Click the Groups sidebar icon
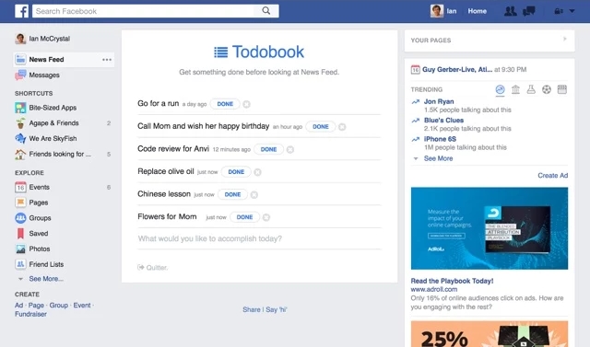The width and height of the screenshot is (590, 347). 20,218
